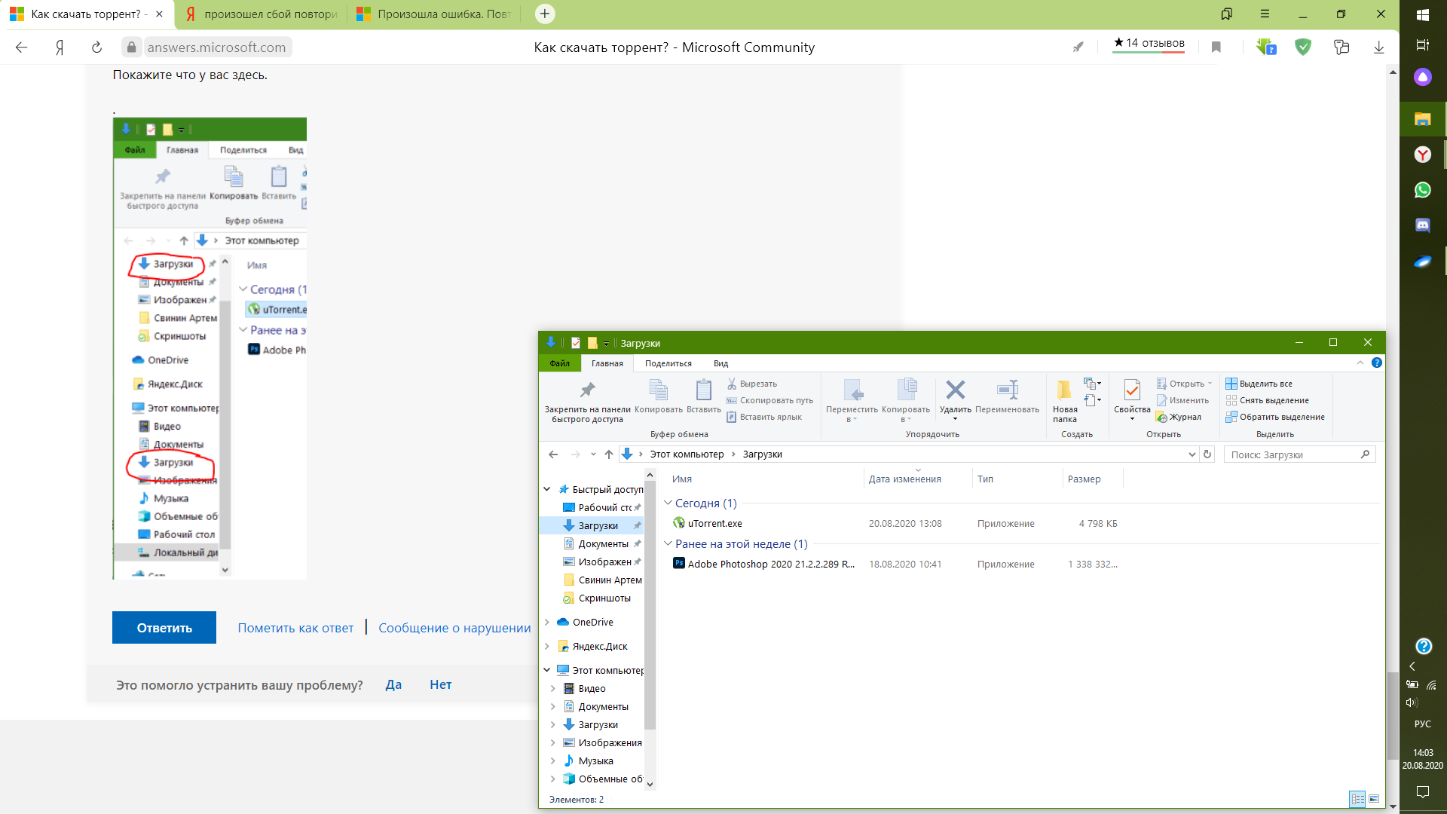Image resolution: width=1447 pixels, height=814 pixels.
Task: Open browser downloads arrow icon
Action: [x=1379, y=47]
